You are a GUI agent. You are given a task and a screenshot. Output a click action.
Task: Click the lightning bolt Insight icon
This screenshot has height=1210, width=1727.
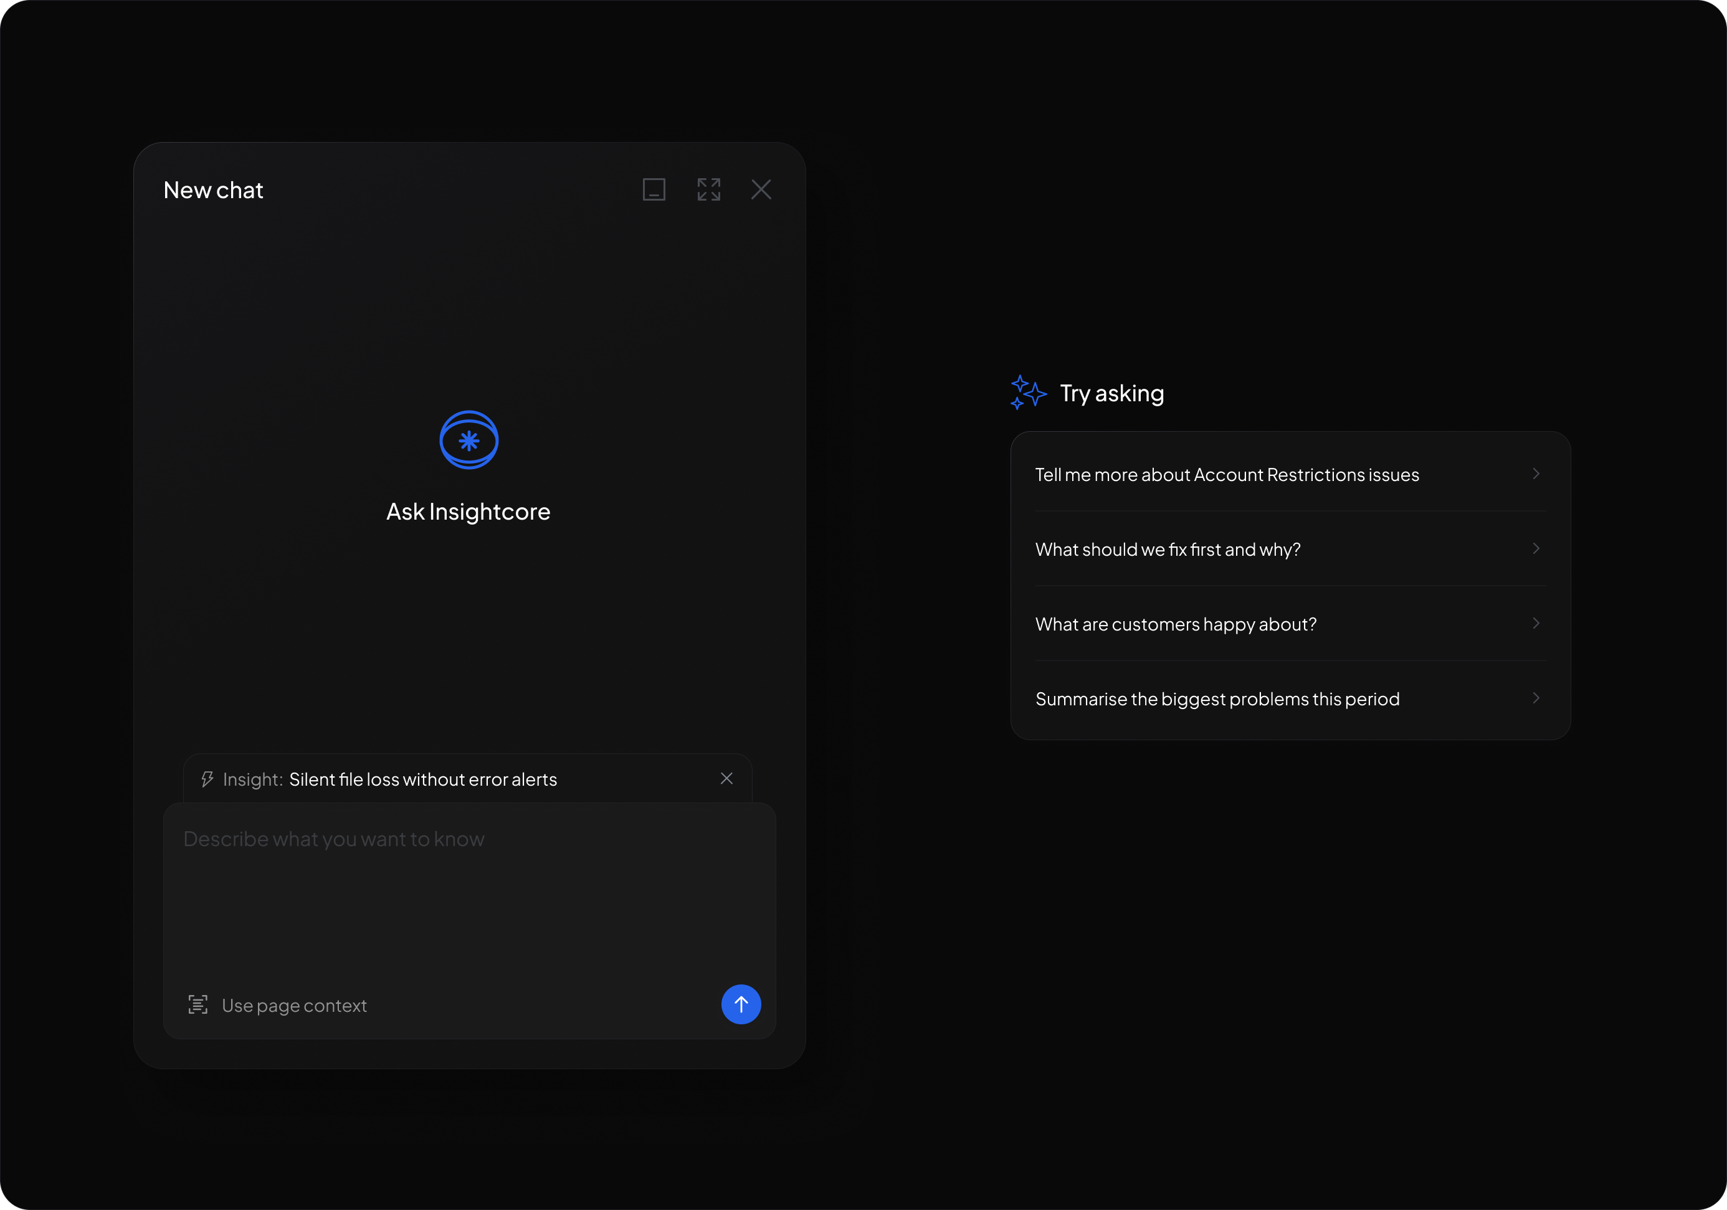coord(207,779)
